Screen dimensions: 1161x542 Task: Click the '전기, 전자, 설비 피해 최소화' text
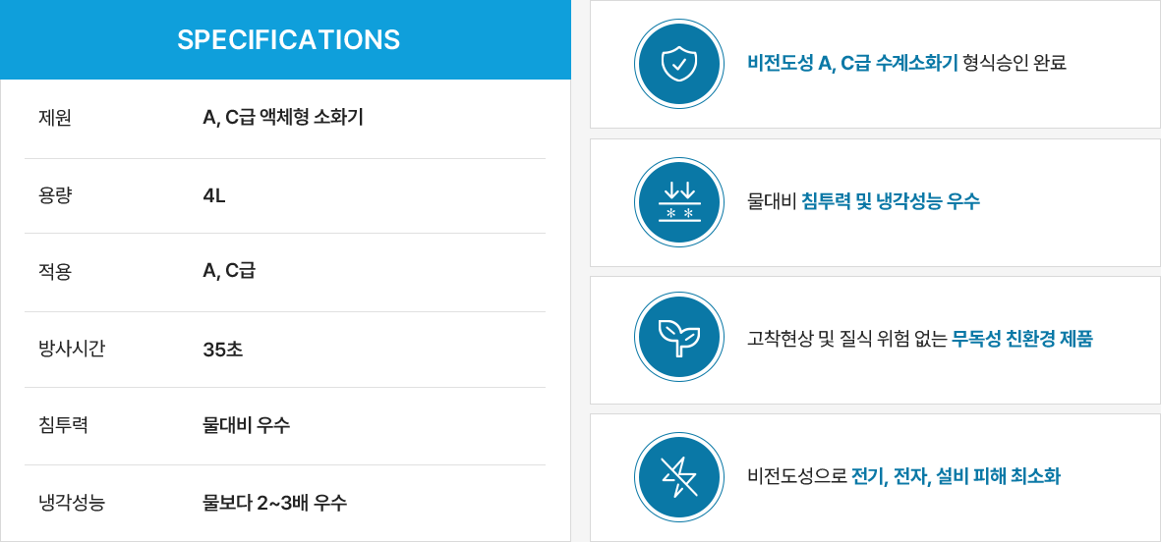point(956,477)
